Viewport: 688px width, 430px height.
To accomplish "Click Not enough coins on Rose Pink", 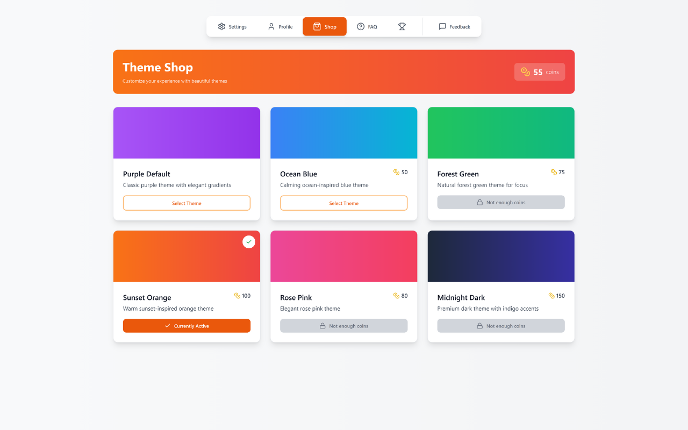I will click(344, 326).
